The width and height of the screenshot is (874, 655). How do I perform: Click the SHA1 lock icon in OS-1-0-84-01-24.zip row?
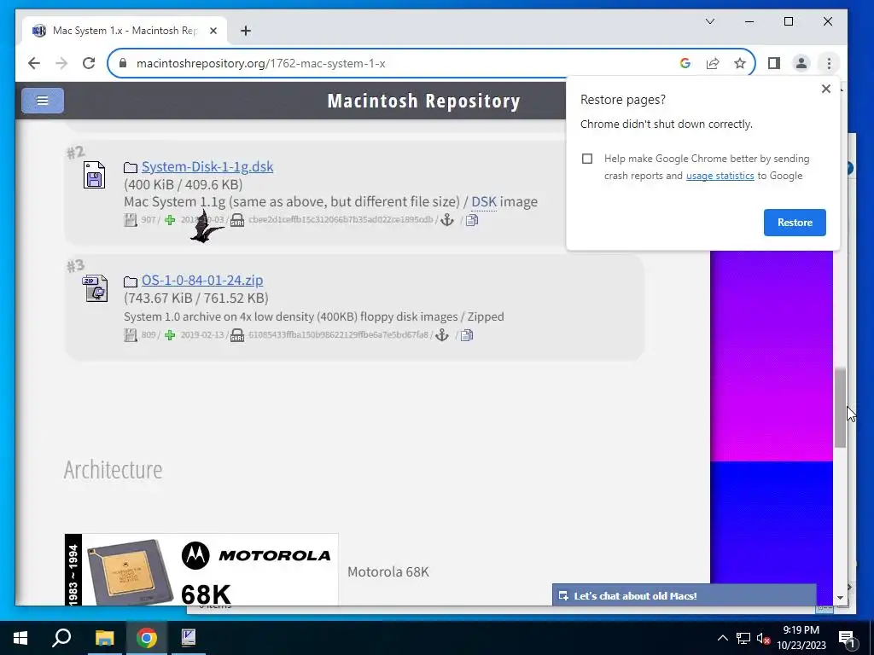point(237,334)
